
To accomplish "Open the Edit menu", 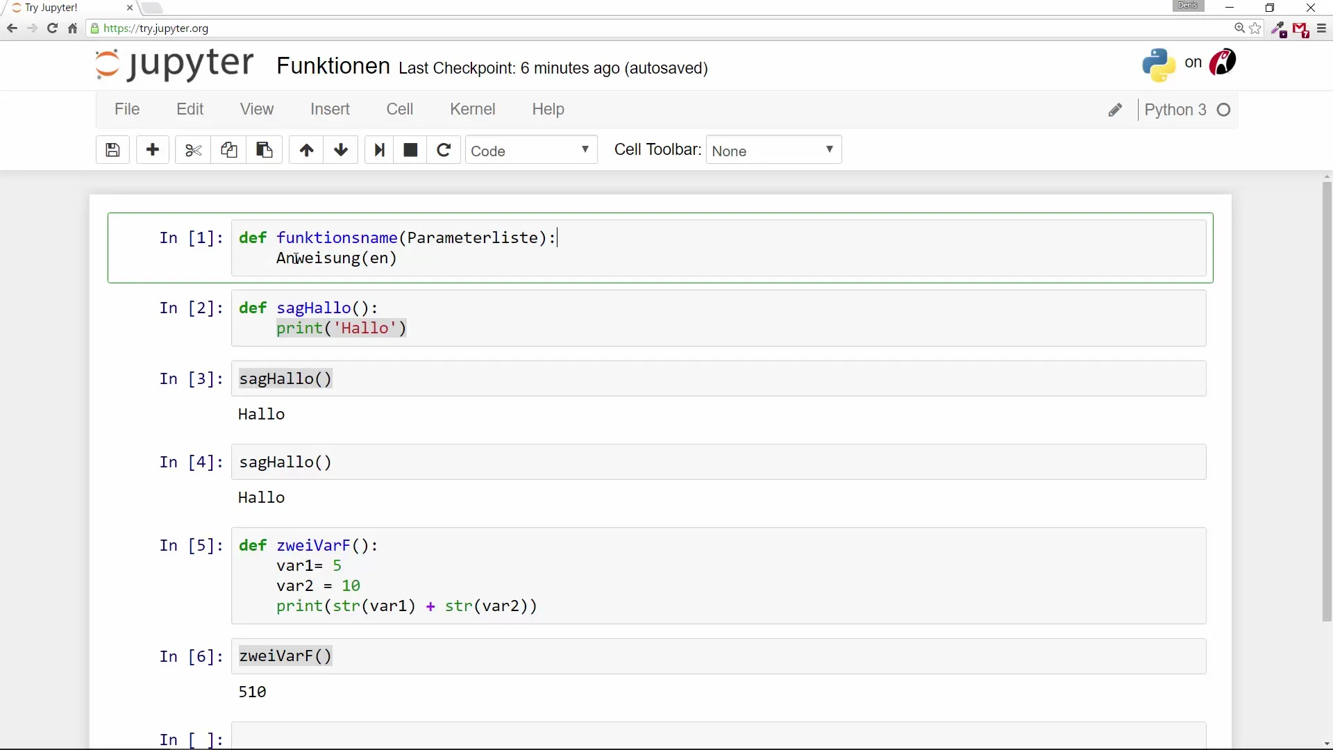I will coord(190,109).
